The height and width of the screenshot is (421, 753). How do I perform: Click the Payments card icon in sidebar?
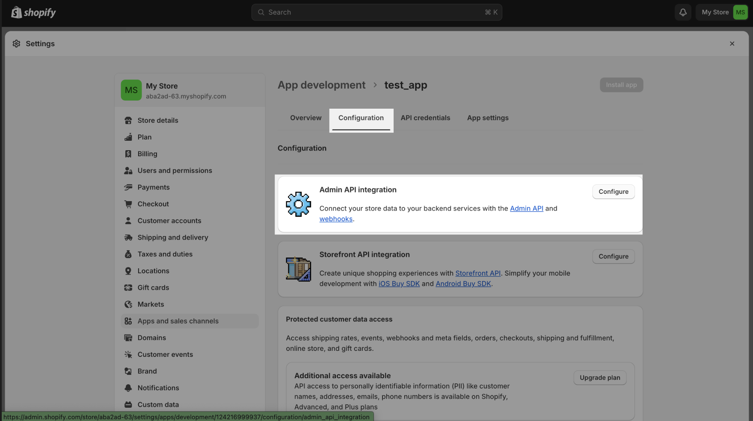tap(128, 187)
